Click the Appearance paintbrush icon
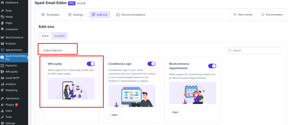Viewport: 288px width, 125px height. (2, 98)
